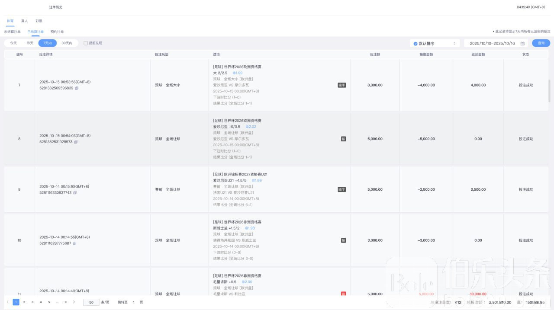Enable the 提前兑现 checkbox
The height and width of the screenshot is (310, 554).
pos(86,43)
